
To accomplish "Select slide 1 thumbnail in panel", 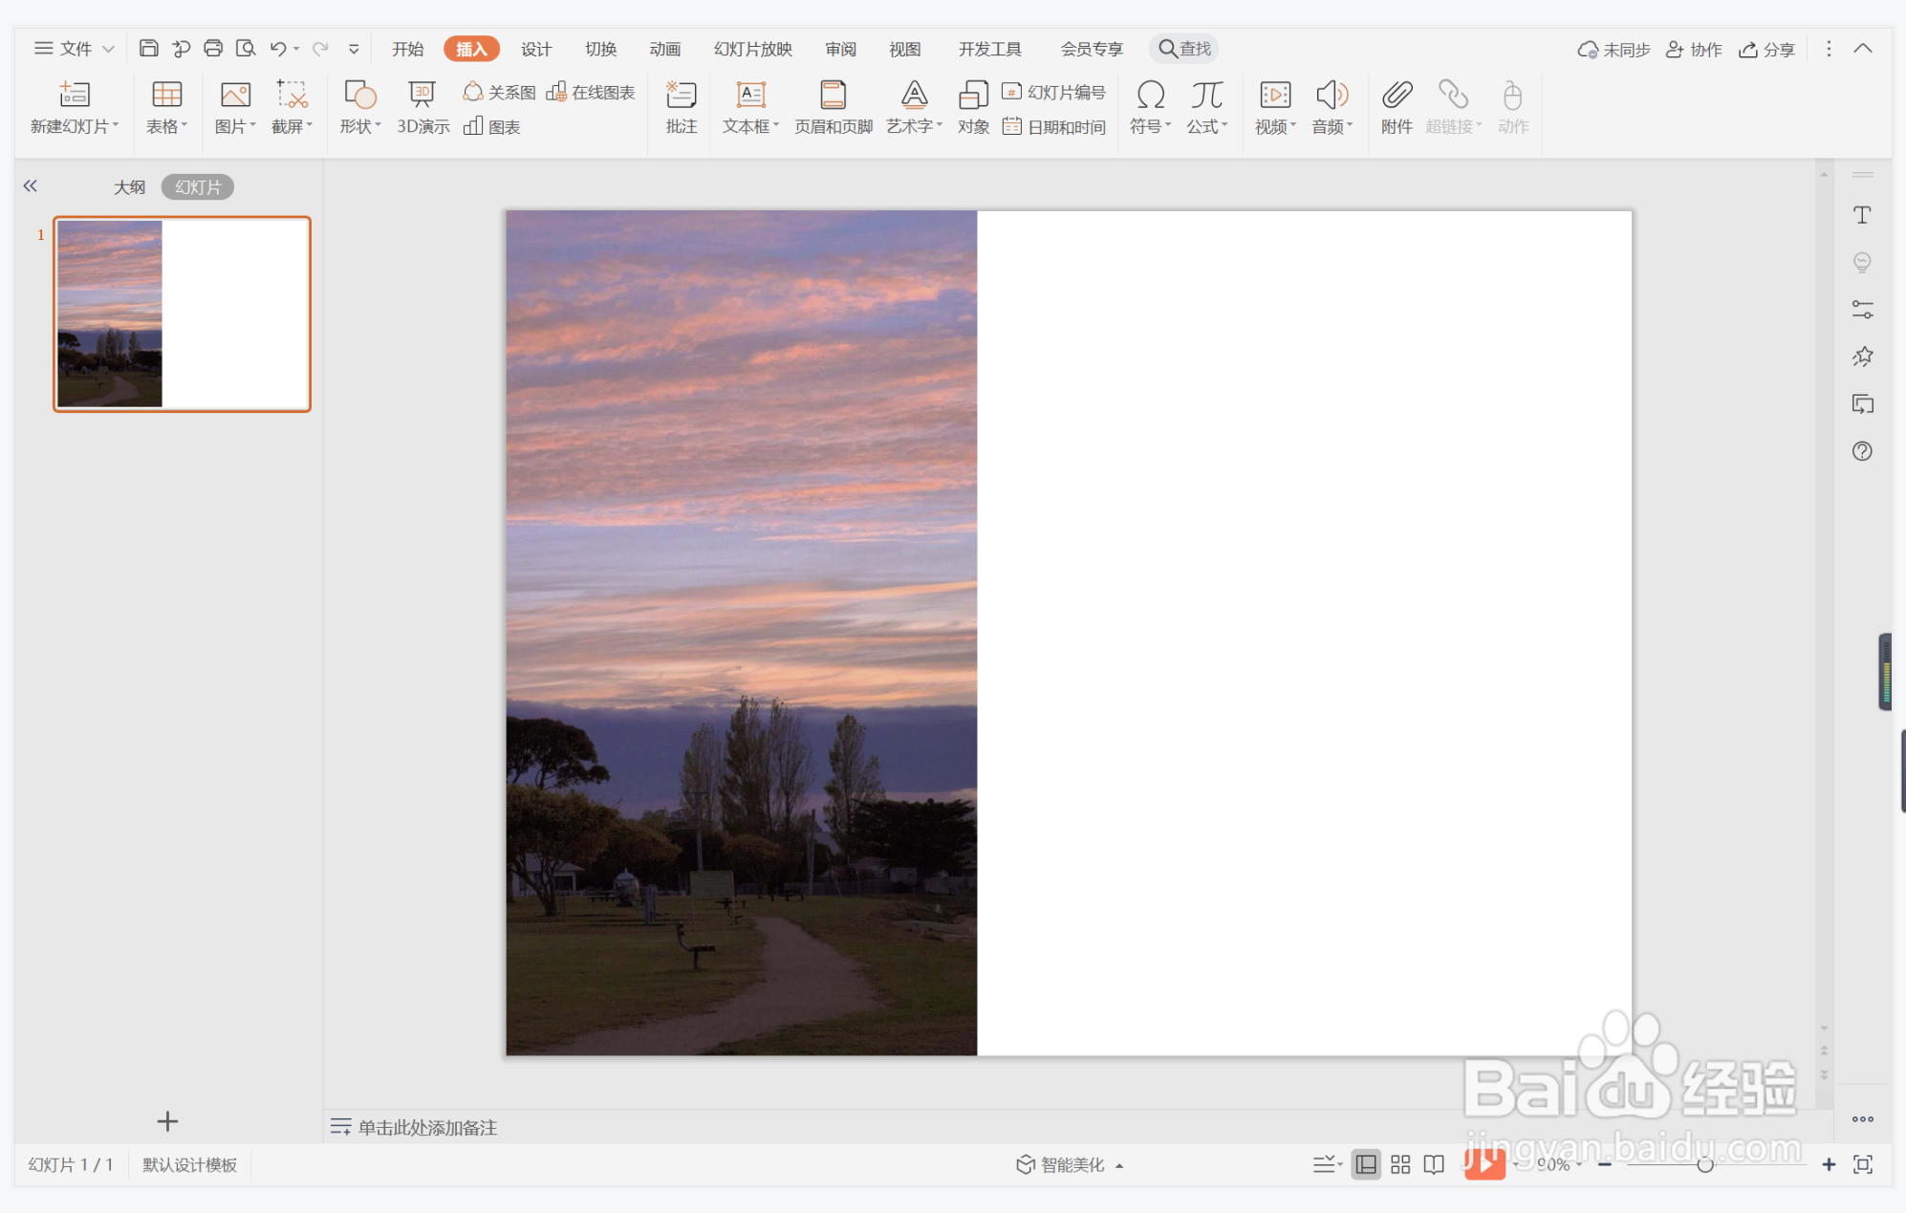I will coord(182,314).
